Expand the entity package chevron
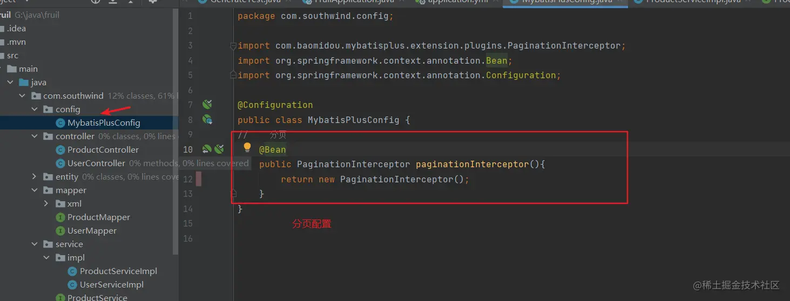The width and height of the screenshot is (790, 301). pyautogui.click(x=35, y=177)
